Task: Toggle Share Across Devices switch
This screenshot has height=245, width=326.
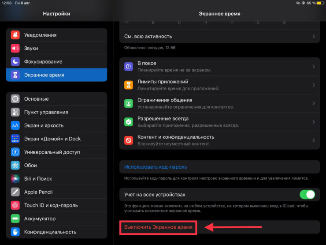Action: (x=307, y=195)
